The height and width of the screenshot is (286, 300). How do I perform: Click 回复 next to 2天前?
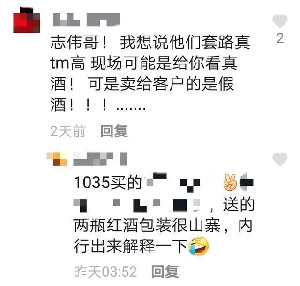(114, 131)
